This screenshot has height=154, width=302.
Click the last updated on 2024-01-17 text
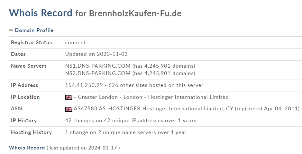pyautogui.click(x=83, y=148)
